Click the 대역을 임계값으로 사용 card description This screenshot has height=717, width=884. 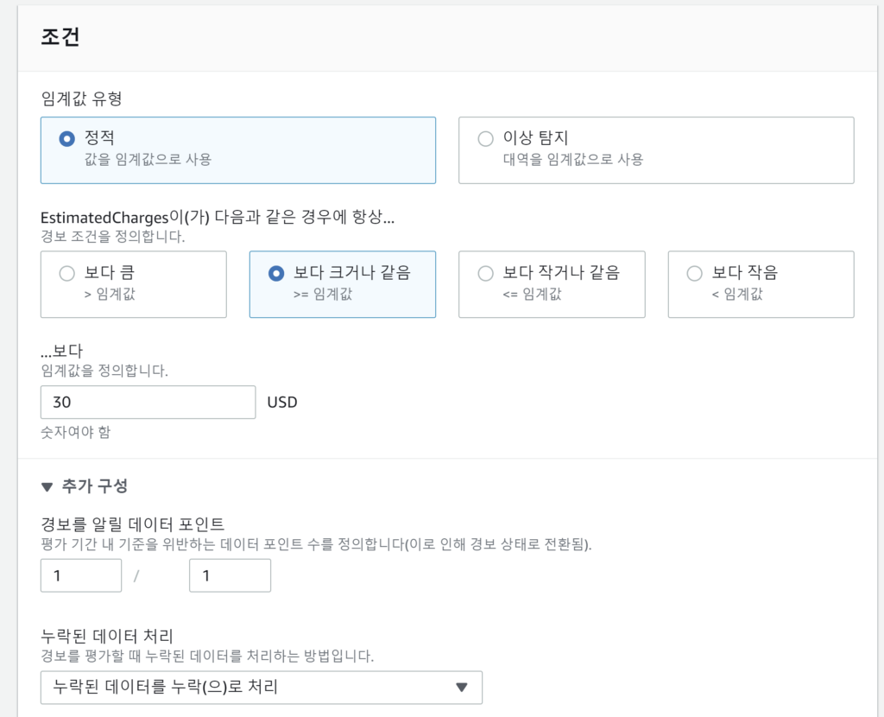572,159
